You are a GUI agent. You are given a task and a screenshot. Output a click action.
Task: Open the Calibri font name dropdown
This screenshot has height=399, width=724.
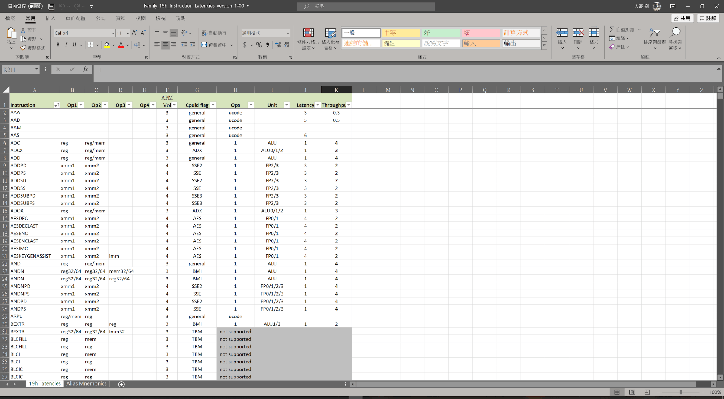[113, 33]
